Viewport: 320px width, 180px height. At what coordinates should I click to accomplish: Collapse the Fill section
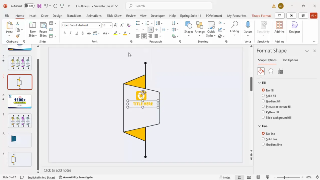pyautogui.click(x=259, y=83)
